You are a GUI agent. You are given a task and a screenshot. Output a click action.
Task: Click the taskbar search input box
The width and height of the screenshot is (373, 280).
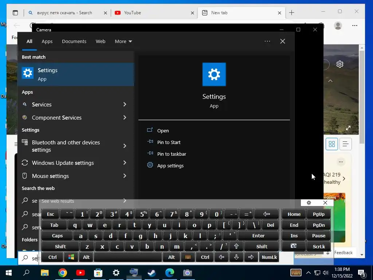(28, 258)
